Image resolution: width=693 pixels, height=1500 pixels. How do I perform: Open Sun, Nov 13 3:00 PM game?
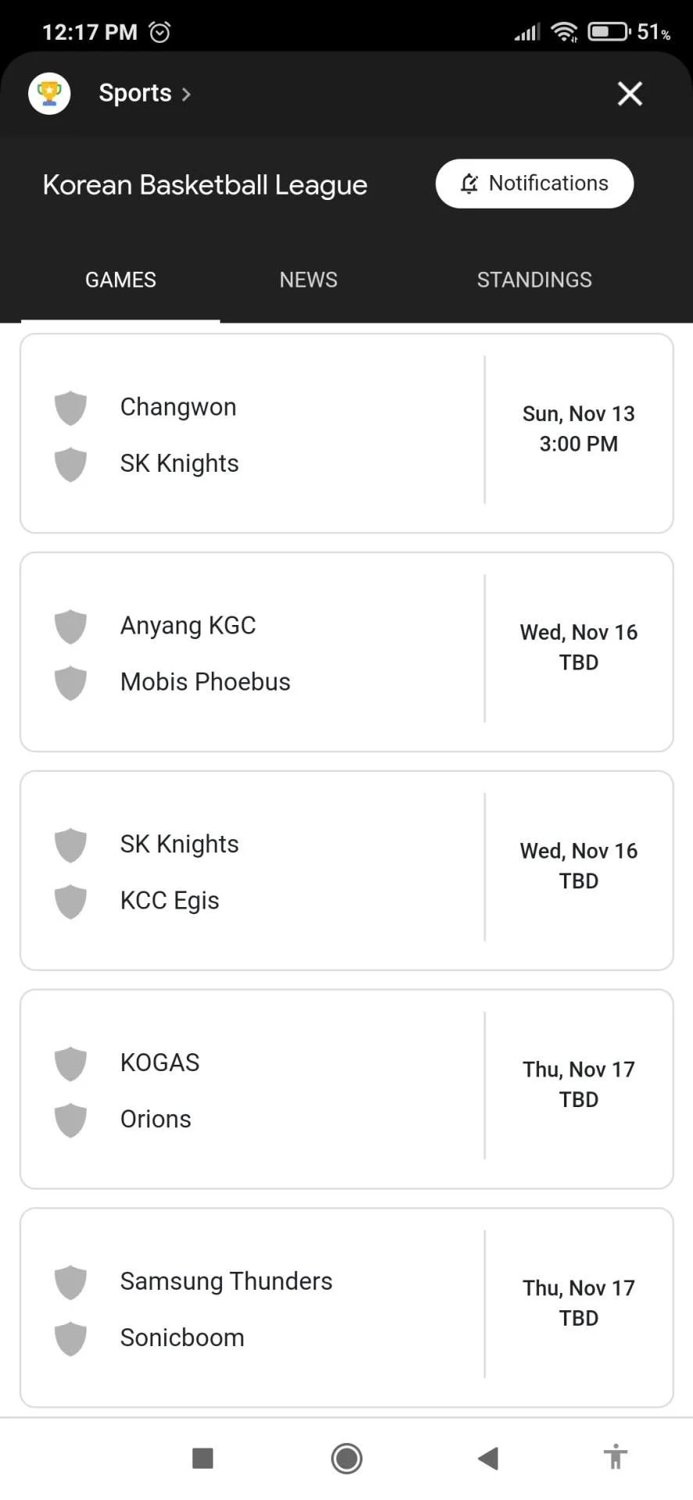pos(347,434)
